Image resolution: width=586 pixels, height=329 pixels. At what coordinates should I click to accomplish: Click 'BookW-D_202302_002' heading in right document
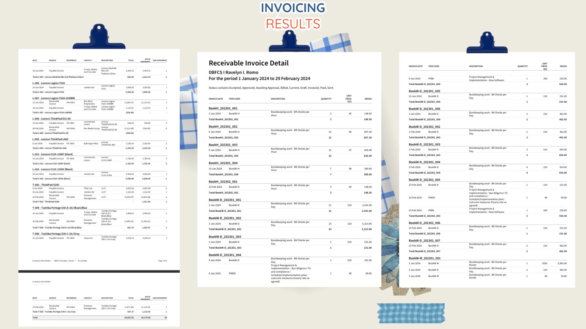tap(425, 127)
